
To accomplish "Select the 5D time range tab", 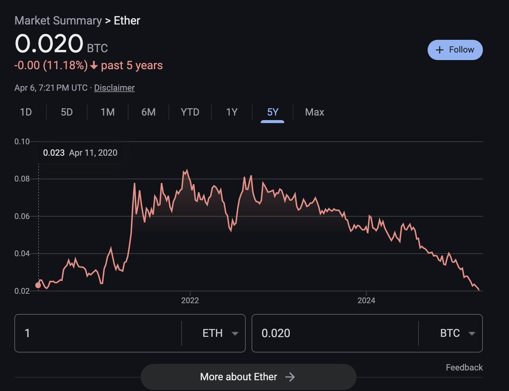I will [67, 112].
